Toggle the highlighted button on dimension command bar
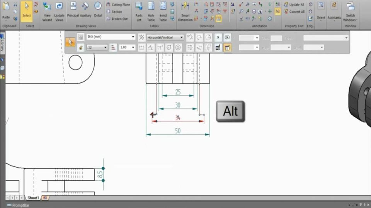 (227, 47)
